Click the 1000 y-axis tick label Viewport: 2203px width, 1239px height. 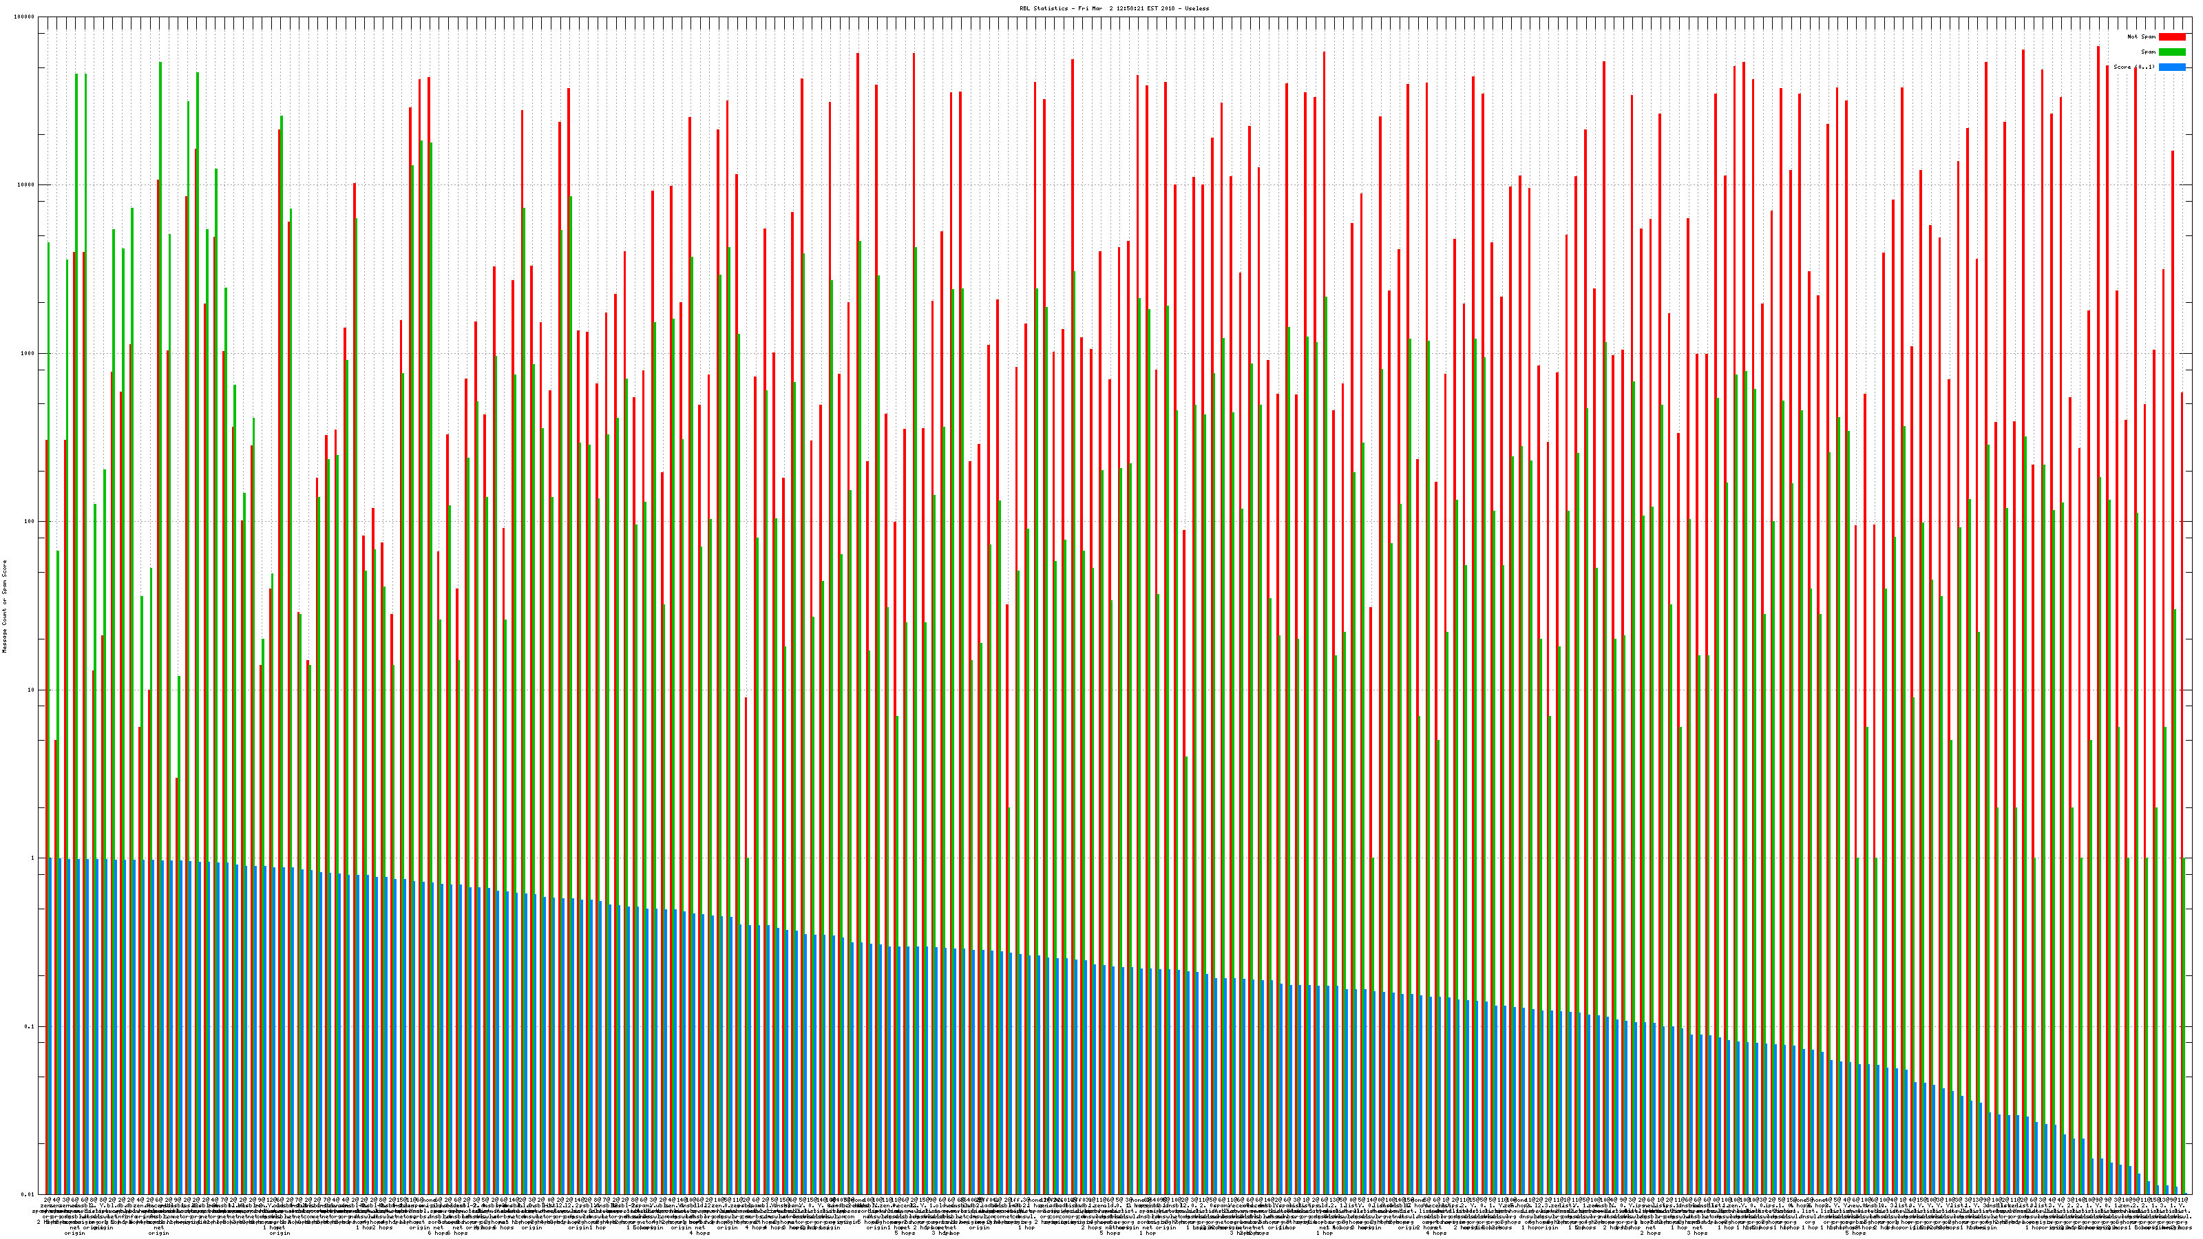tap(28, 353)
